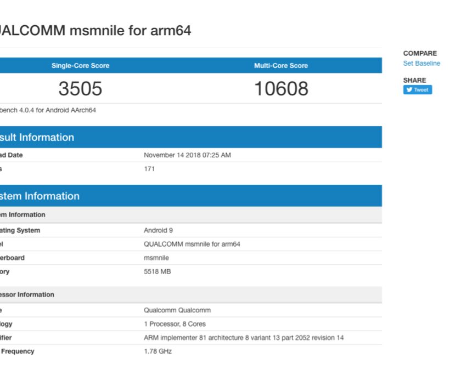Image resolution: width=461 pixels, height=369 pixels.
Task: Click the Processor Information subsection header
Action: (x=27, y=294)
